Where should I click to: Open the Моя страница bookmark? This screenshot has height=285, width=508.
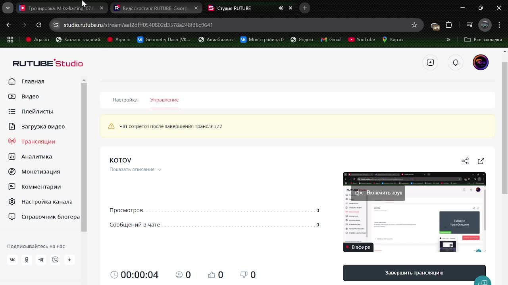(262, 40)
